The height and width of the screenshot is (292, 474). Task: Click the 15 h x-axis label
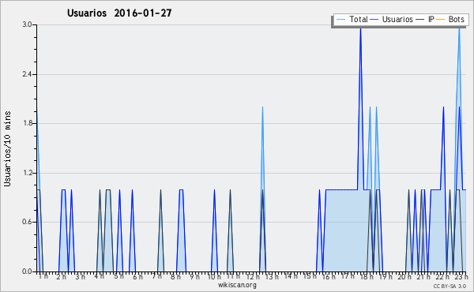pyautogui.click(x=310, y=276)
